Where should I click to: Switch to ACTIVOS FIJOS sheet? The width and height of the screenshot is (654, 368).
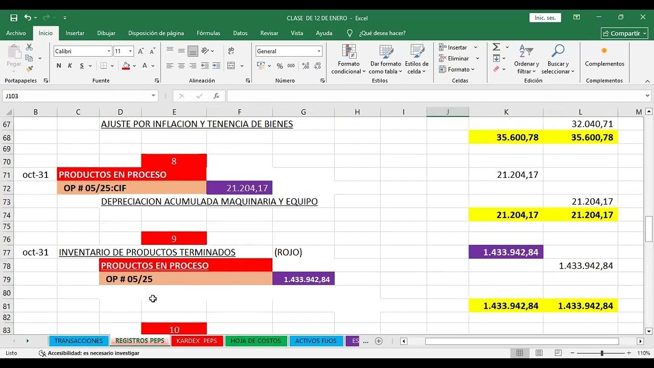(x=316, y=341)
